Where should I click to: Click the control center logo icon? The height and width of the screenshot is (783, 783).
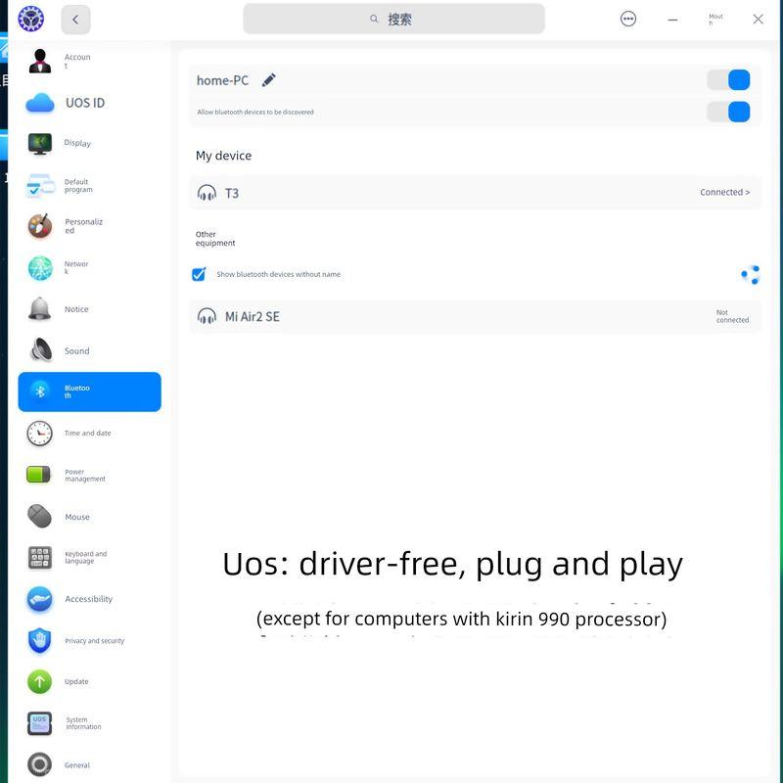31,19
